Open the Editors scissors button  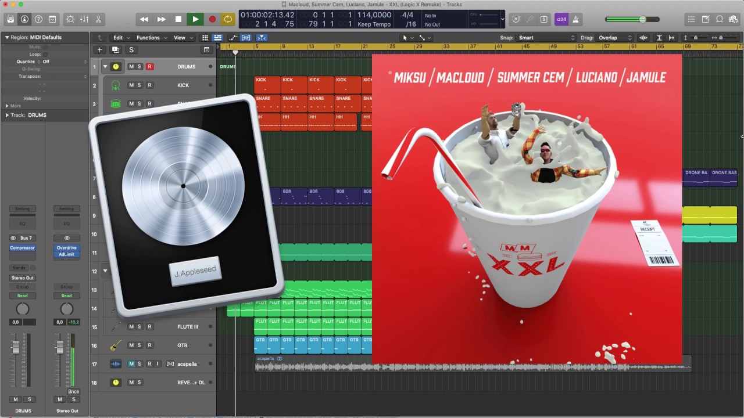tap(98, 19)
